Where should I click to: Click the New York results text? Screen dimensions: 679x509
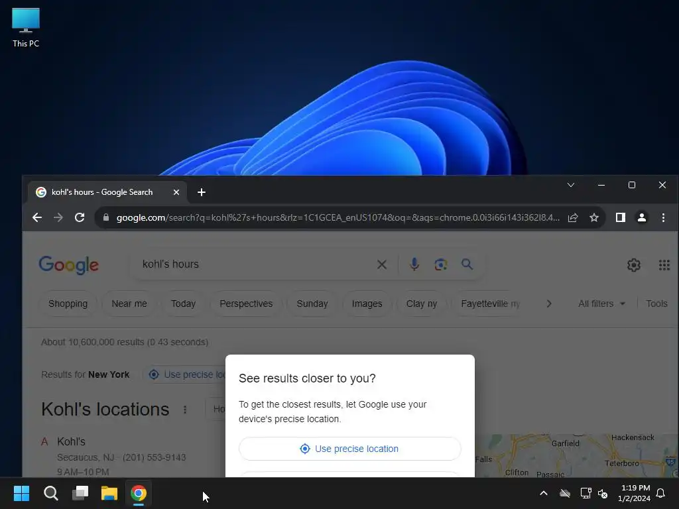click(109, 374)
